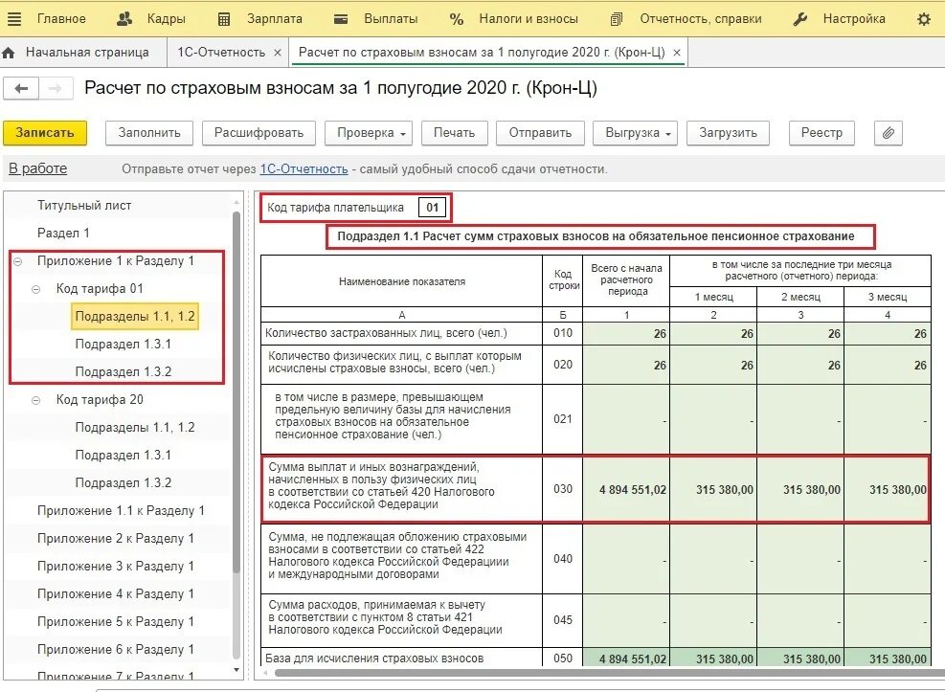Click the Заполнить button
The width and height of the screenshot is (945, 692).
[x=149, y=133]
